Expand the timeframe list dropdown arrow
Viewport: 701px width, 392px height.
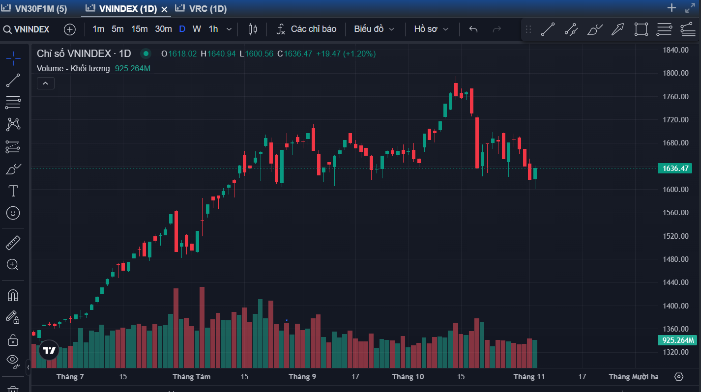pyautogui.click(x=229, y=29)
